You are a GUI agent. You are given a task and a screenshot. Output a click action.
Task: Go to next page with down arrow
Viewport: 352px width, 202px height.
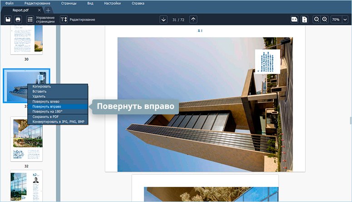(x=164, y=20)
